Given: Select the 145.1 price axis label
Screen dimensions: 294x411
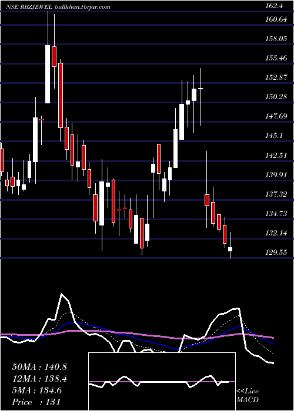Looking at the screenshot, I should click(274, 136).
